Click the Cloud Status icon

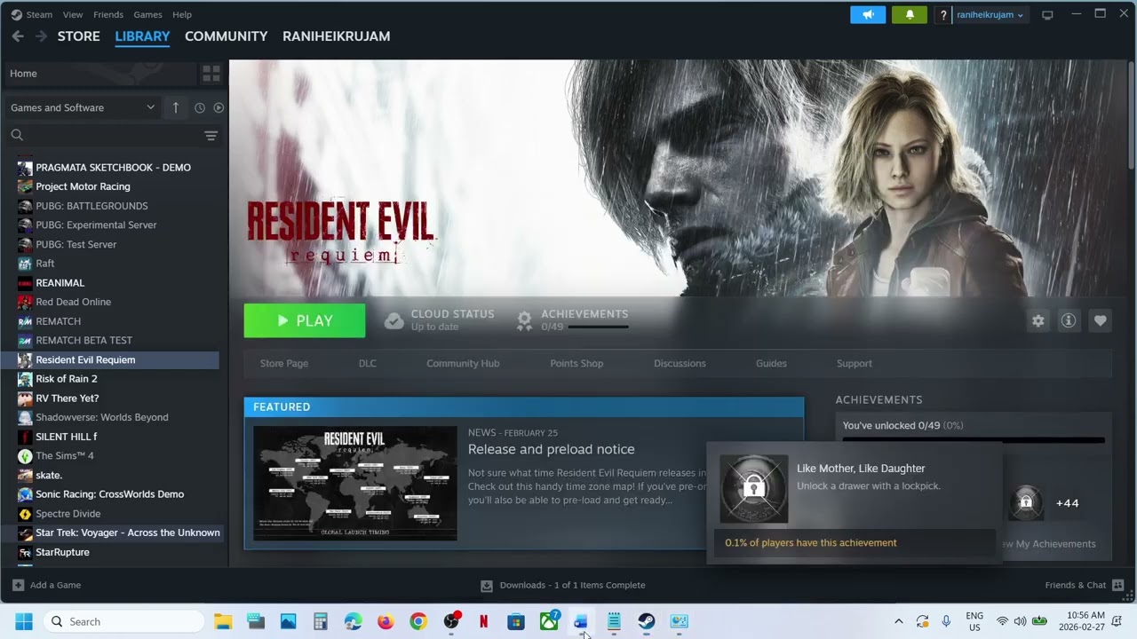pos(394,321)
